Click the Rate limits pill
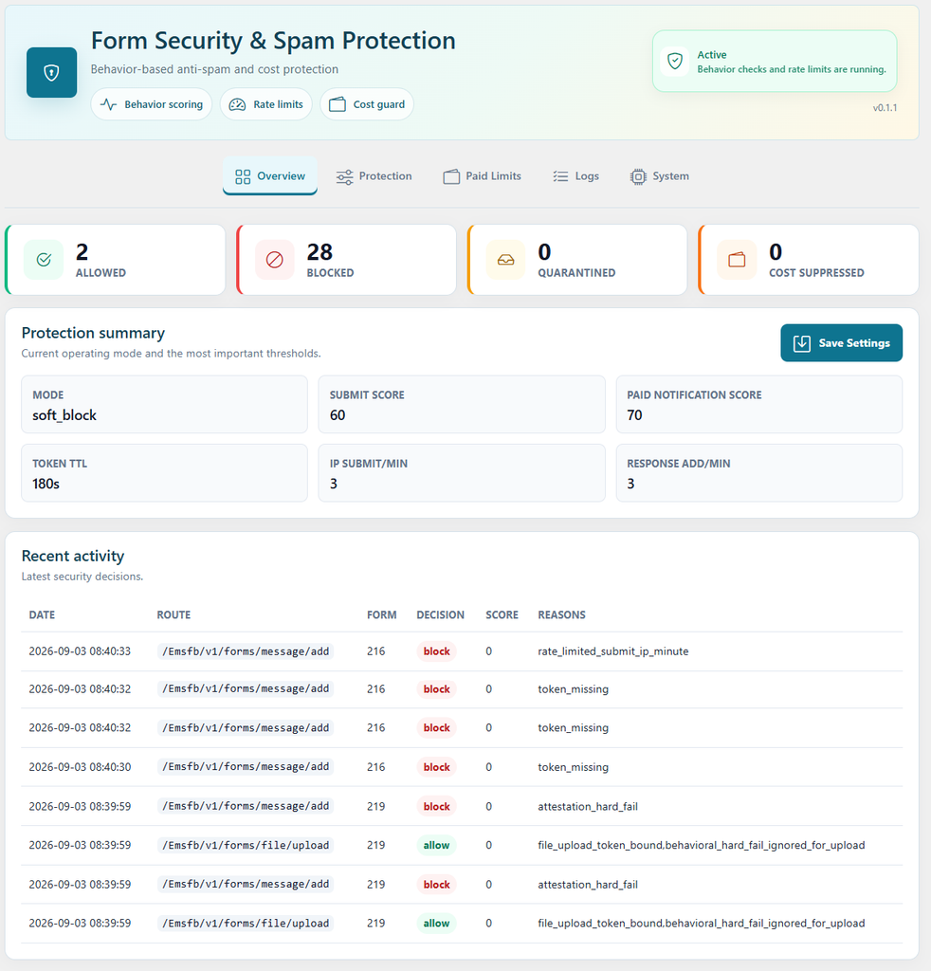This screenshot has height=971, width=931. point(266,104)
